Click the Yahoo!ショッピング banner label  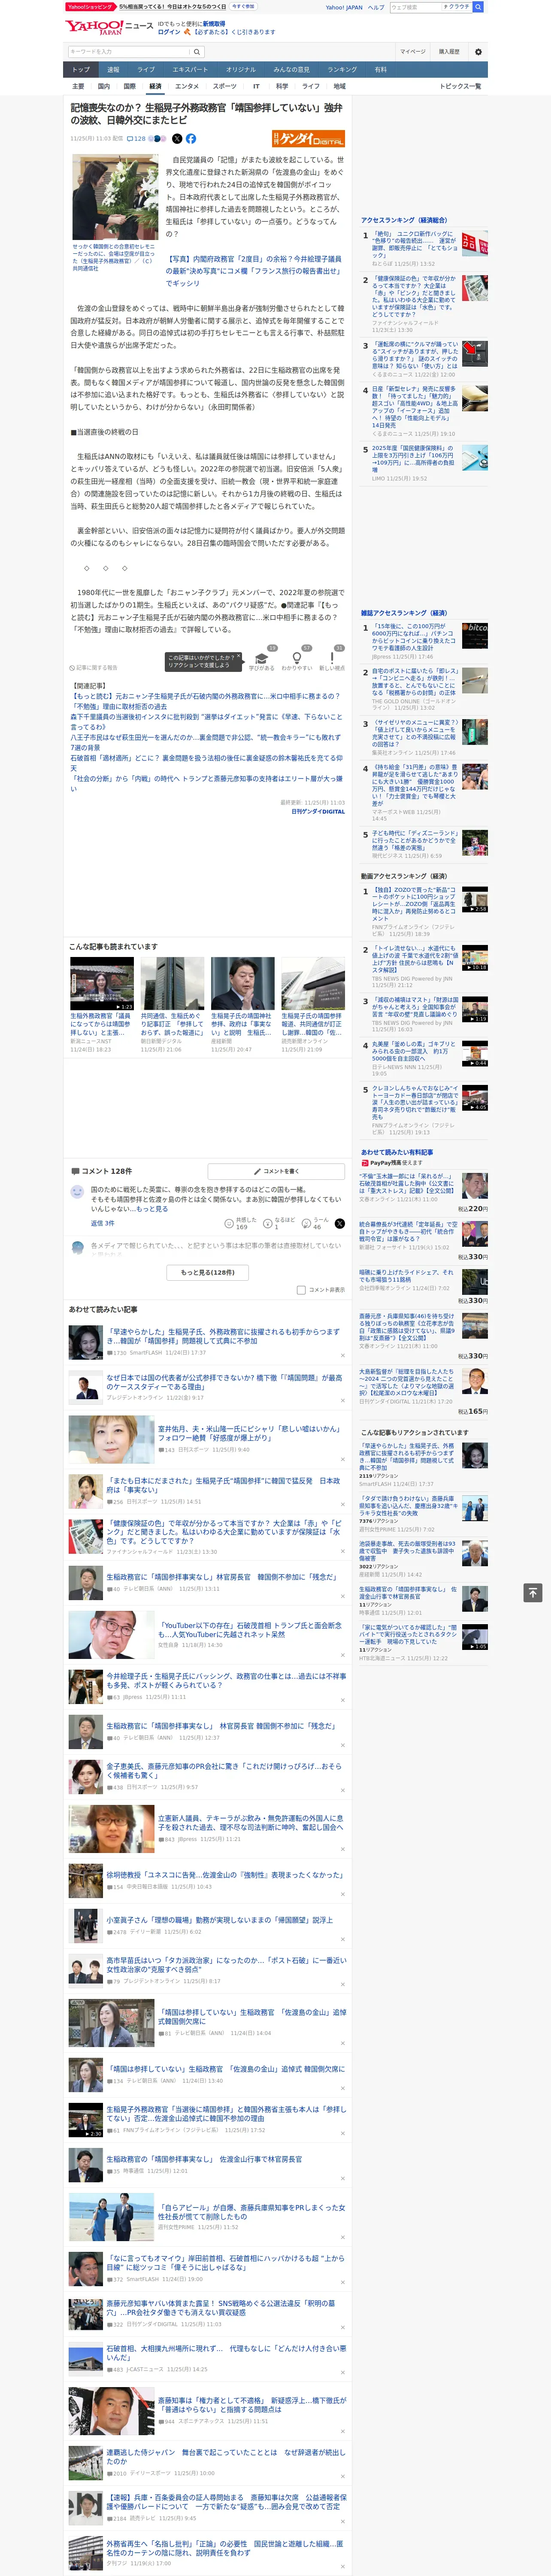pos(90,6)
